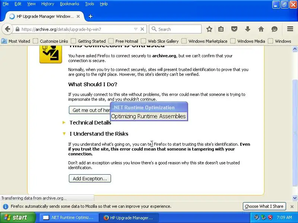Image resolution: width=298 pixels, height=223 pixels.
Task: Click the .NET Runtime Optimization popup title
Action: click(x=144, y=107)
